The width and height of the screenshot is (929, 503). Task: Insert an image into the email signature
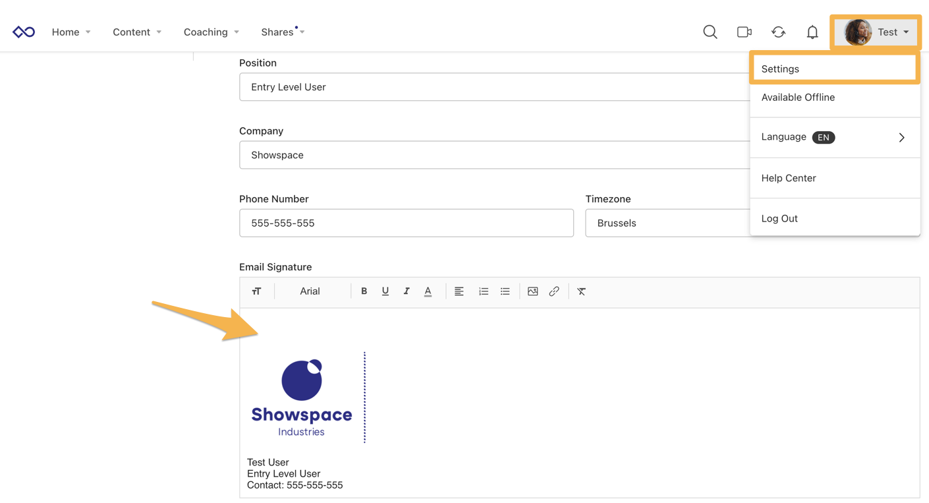click(x=532, y=291)
